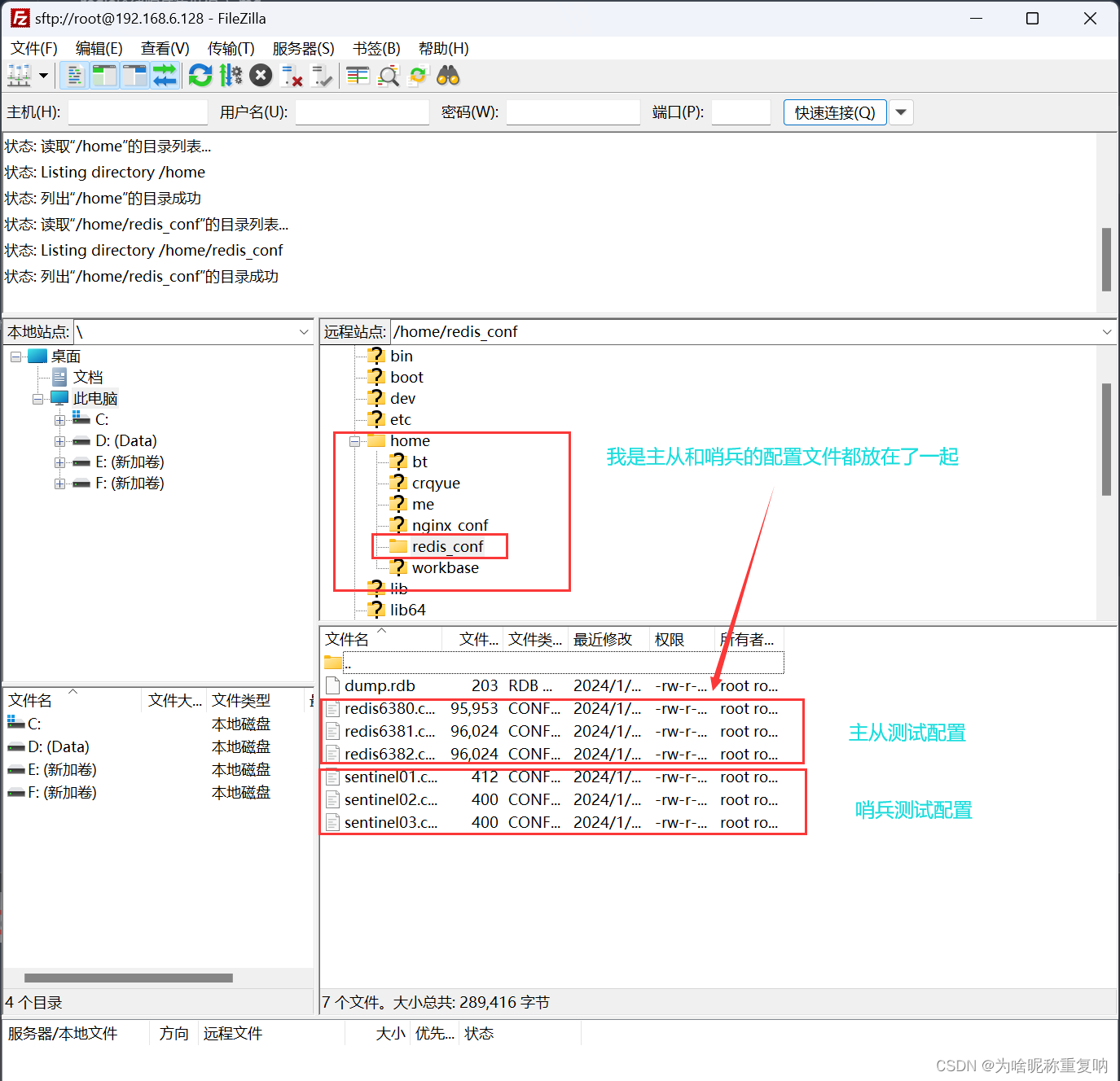1120x1081 pixels.
Task: Expand the C: drive node
Action: tap(59, 420)
